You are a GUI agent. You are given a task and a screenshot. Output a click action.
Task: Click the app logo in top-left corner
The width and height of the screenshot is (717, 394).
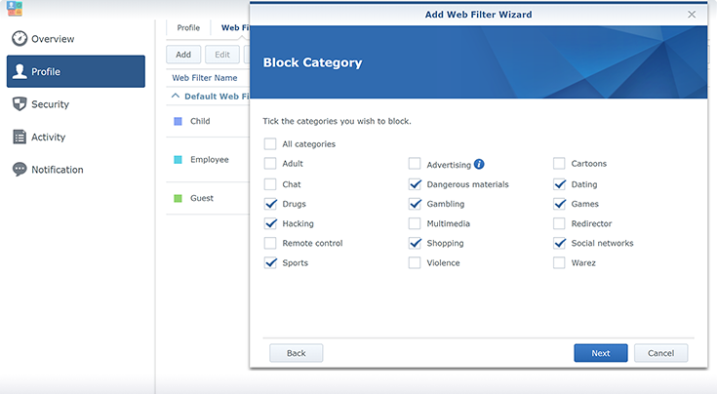(x=14, y=10)
